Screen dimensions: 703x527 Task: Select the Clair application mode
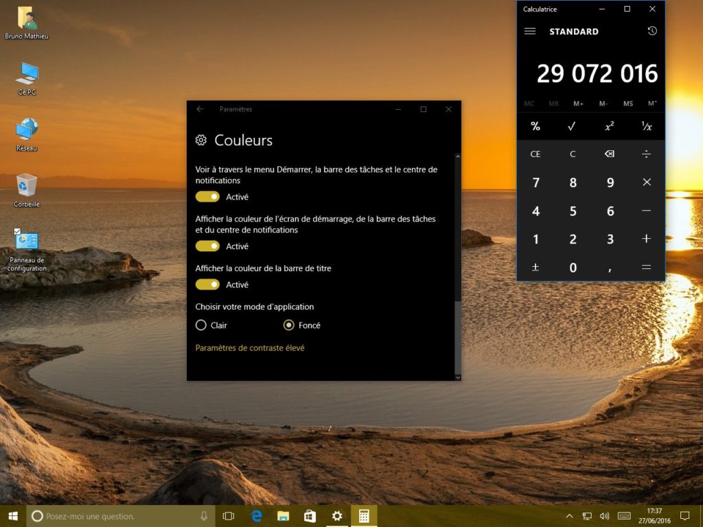tap(201, 325)
